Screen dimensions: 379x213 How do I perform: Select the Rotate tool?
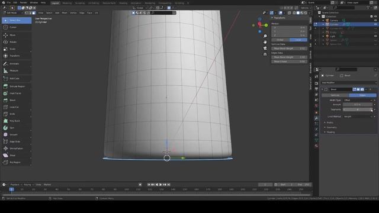pyautogui.click(x=17, y=42)
